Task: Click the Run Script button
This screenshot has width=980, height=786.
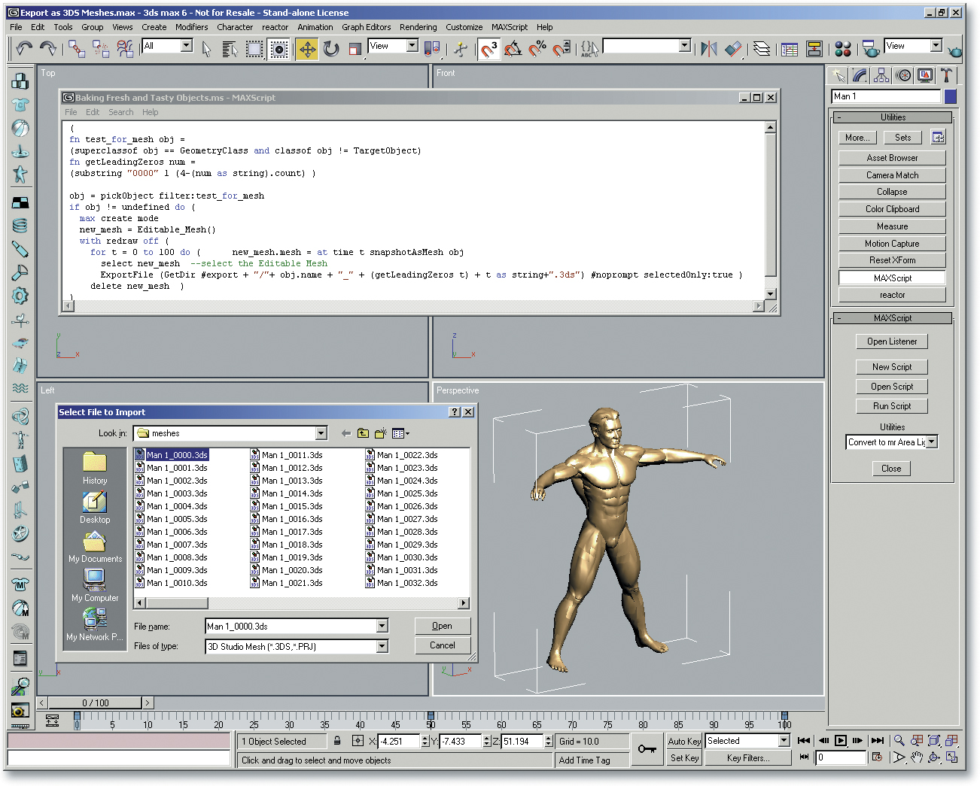Action: (892, 406)
